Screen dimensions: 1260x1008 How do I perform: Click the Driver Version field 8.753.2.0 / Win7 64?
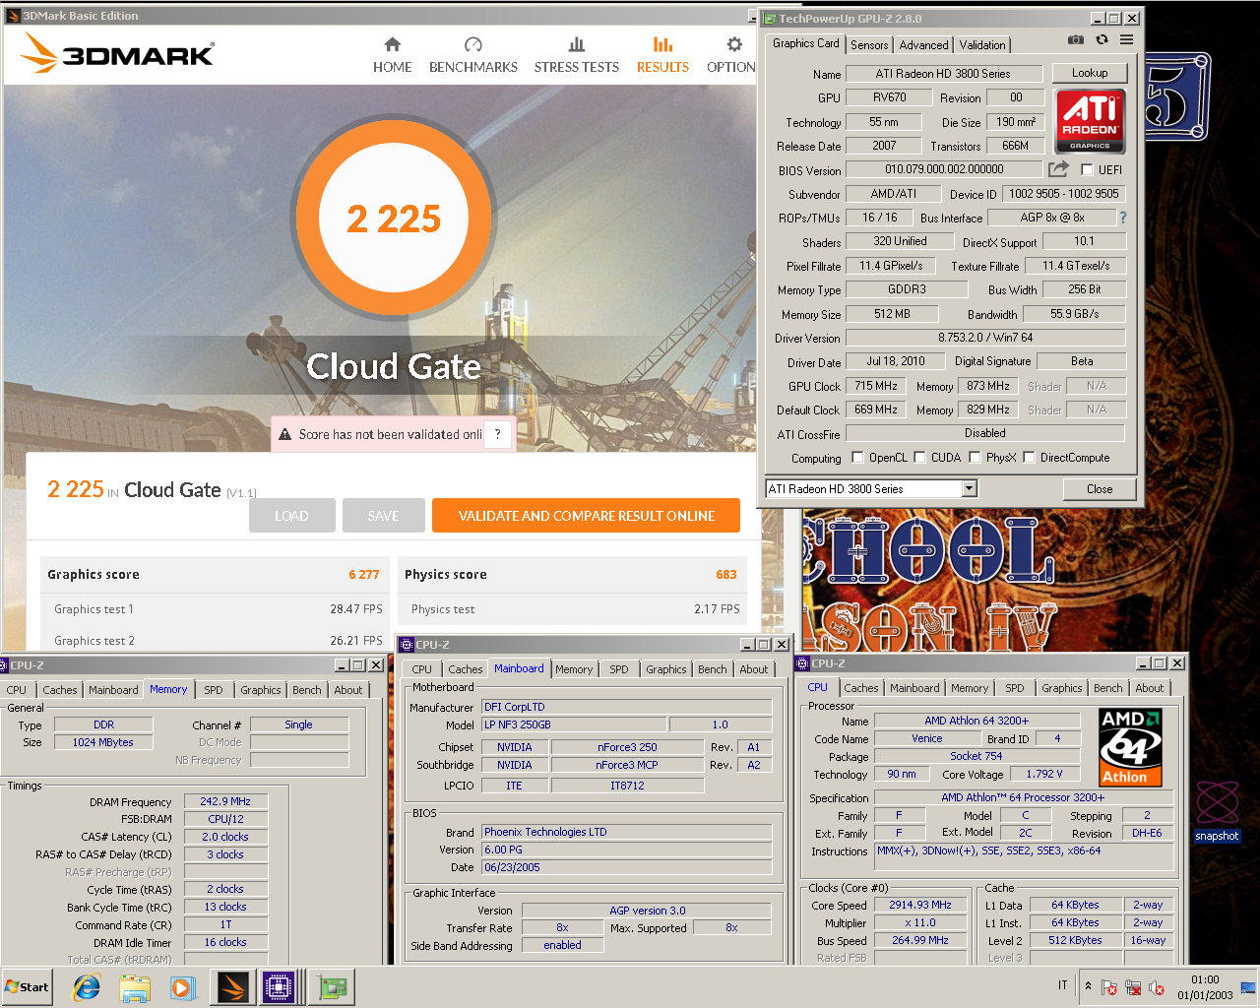click(984, 338)
